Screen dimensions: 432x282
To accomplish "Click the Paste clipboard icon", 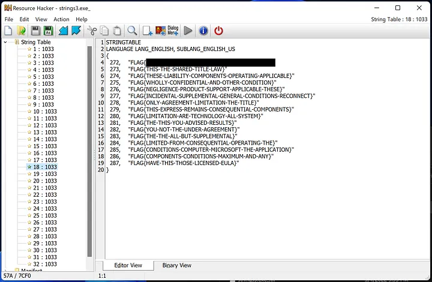I will [117, 31].
